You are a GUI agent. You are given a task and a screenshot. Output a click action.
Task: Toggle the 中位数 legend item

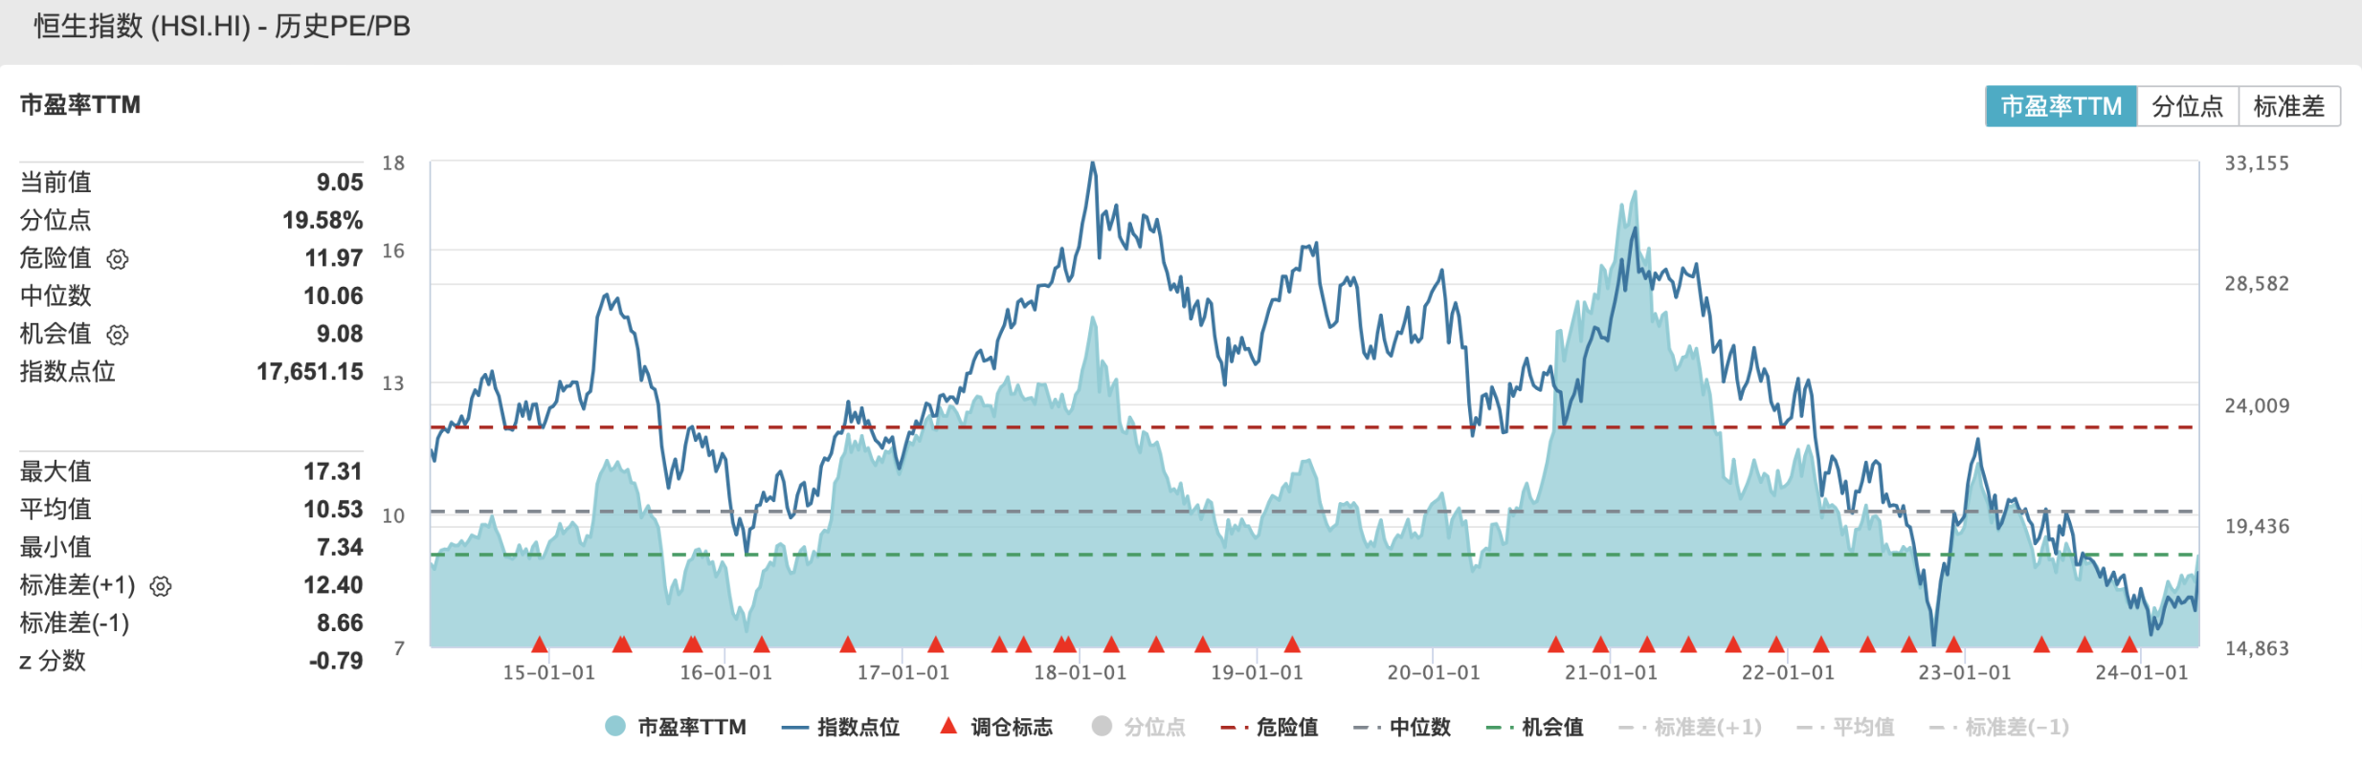click(x=1419, y=728)
